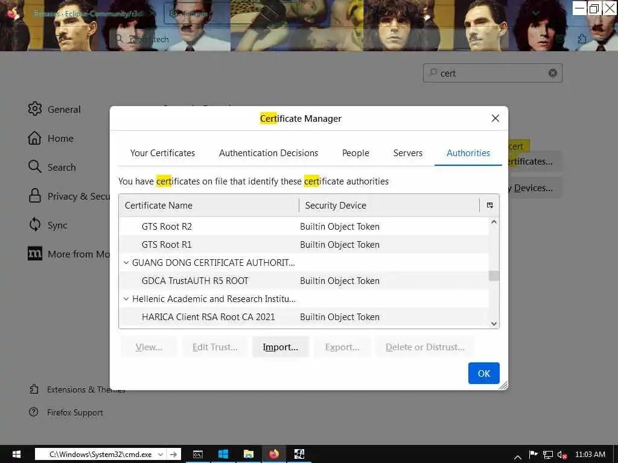The width and height of the screenshot is (618, 463).
Task: Click the Go arrow in taskbar address bar
Action: click(173, 454)
